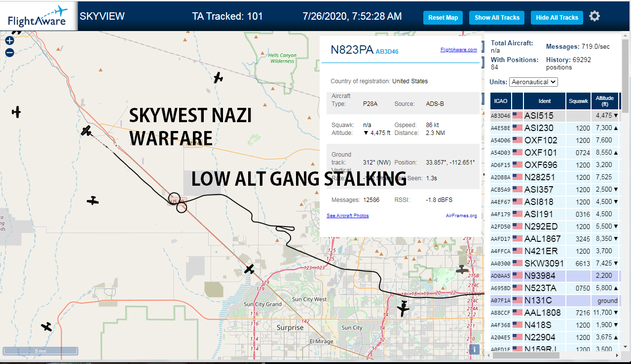Zoom in the map with plus button
Screen dimensions: 631x364
tap(9, 41)
